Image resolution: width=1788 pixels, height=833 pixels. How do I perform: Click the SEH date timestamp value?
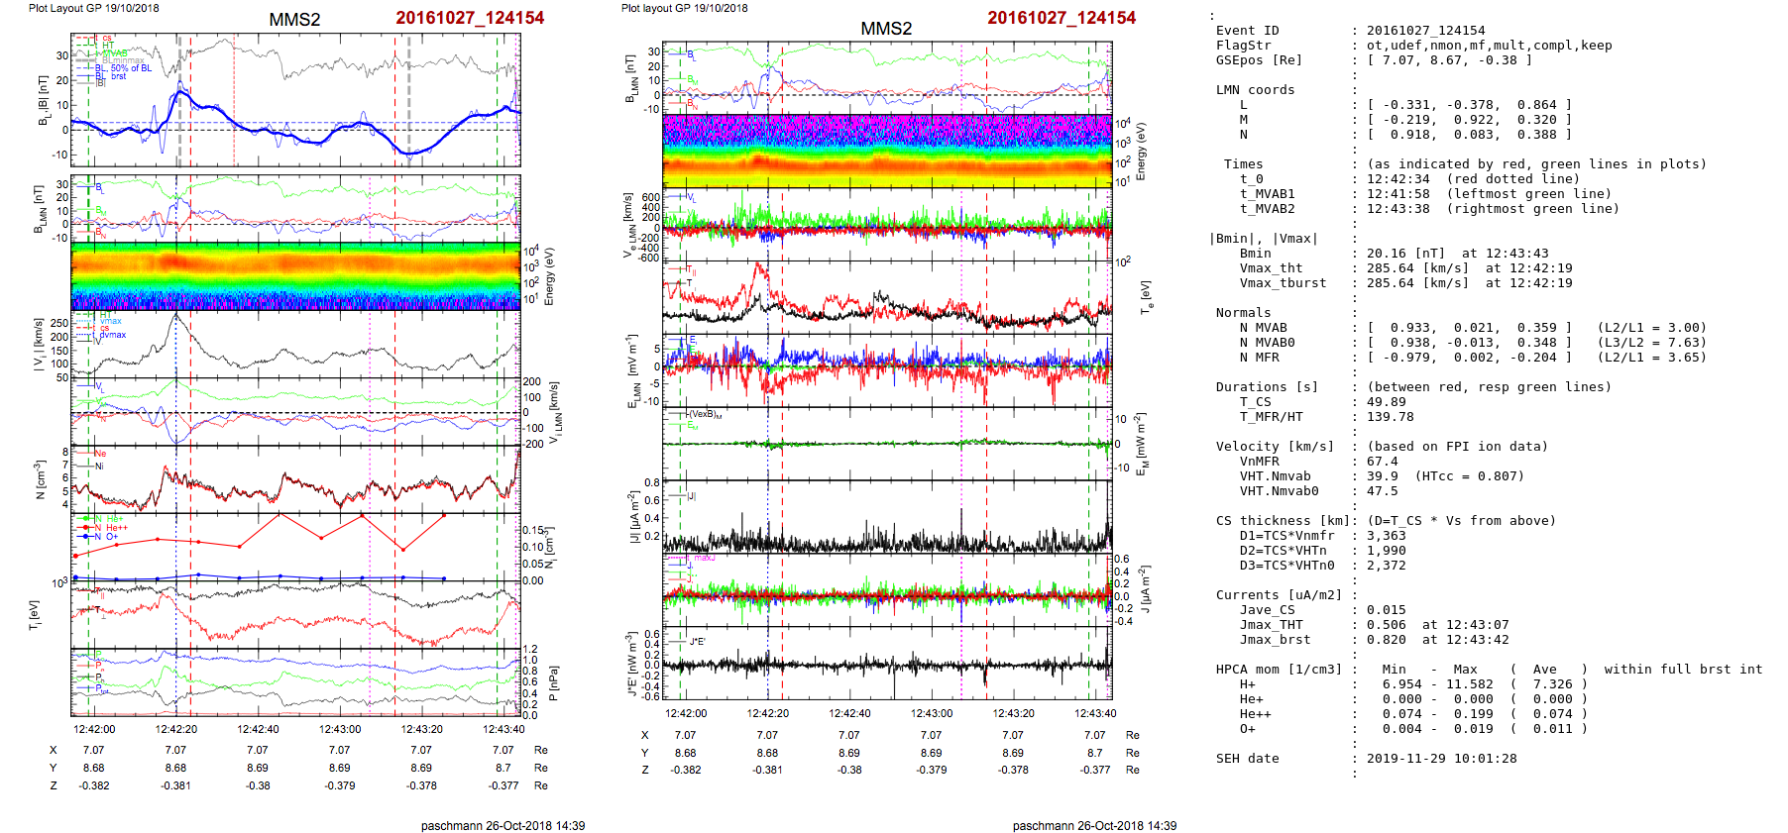pyautogui.click(x=1441, y=759)
